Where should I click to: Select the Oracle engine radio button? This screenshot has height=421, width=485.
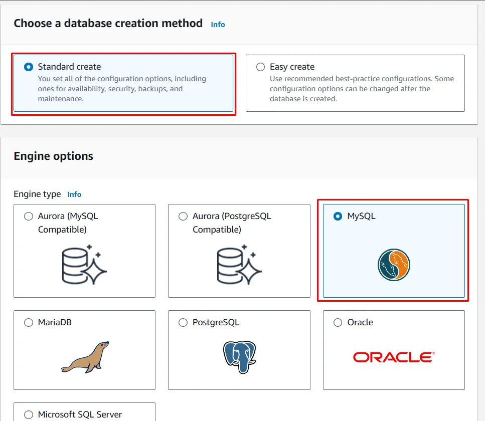pos(338,322)
